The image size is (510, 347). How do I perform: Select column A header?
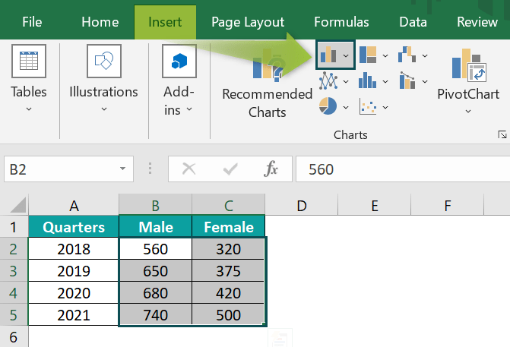point(74,205)
